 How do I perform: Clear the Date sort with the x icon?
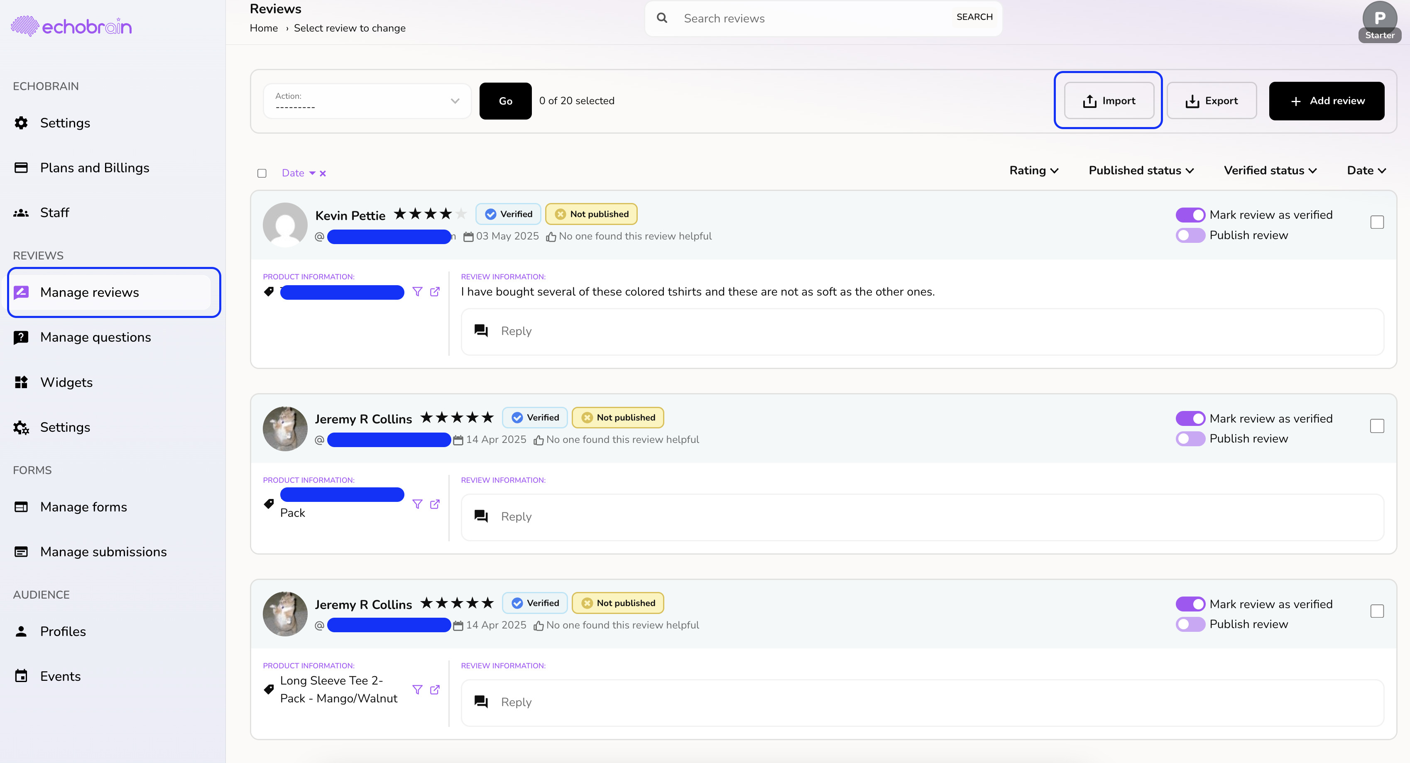323,174
